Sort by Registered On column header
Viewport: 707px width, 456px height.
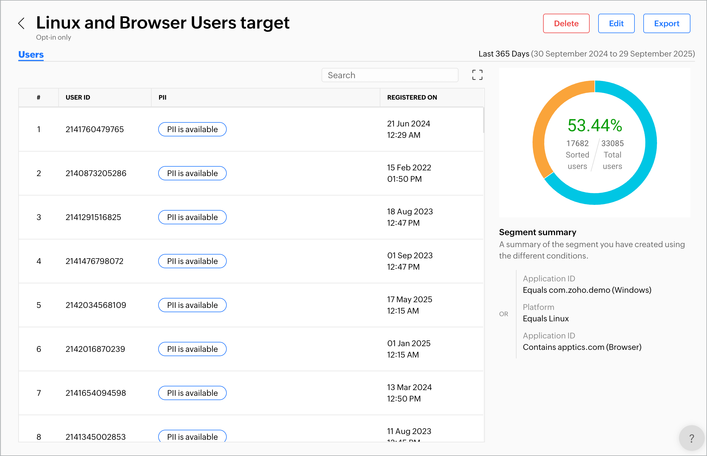(x=412, y=97)
